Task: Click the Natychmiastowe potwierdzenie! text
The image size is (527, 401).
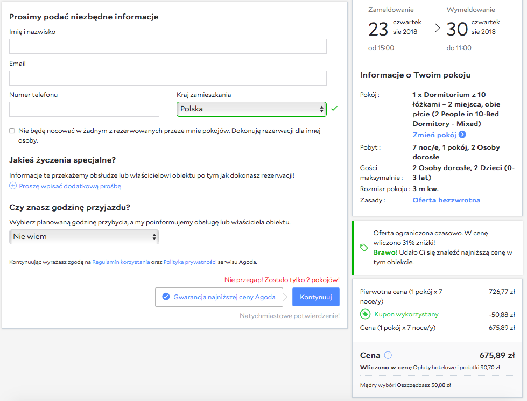Action: click(290, 316)
